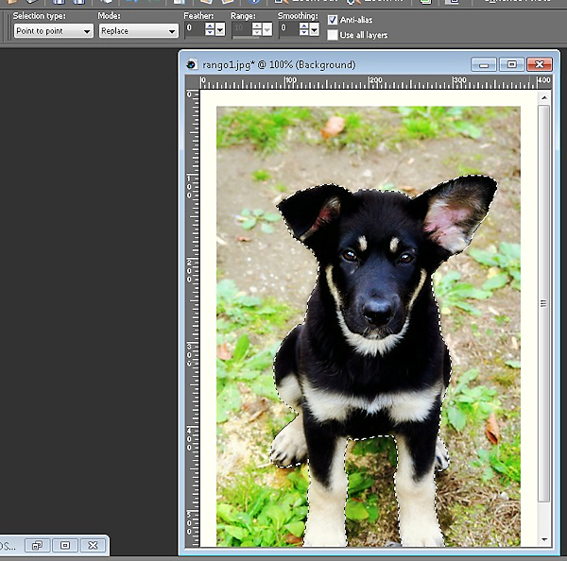The height and width of the screenshot is (561, 567).
Task: Click the image window scroll-up arrow
Action: [x=544, y=97]
